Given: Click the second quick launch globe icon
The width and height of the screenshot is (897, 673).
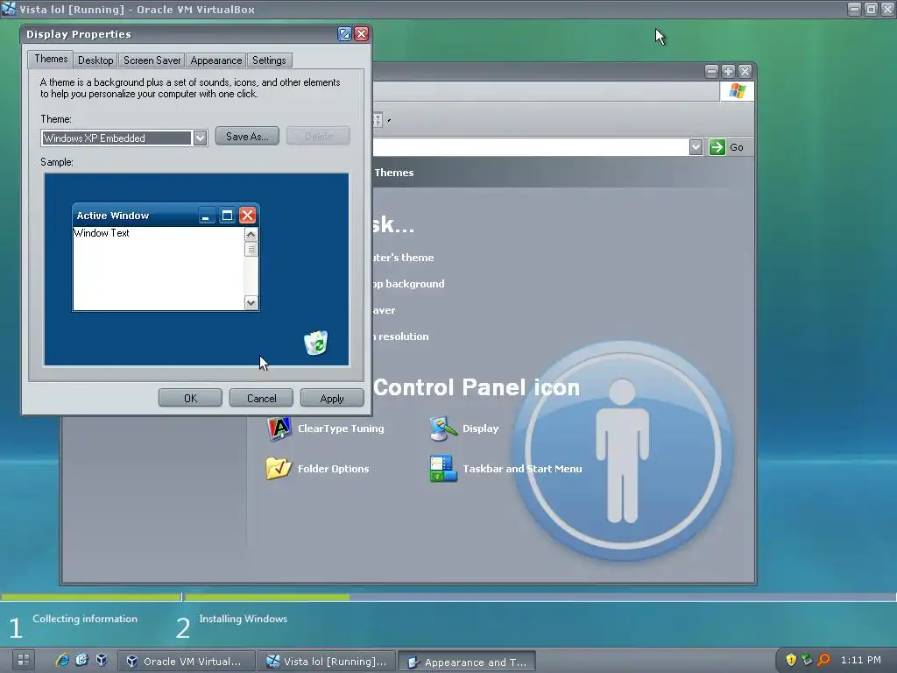Looking at the screenshot, I should [x=81, y=660].
